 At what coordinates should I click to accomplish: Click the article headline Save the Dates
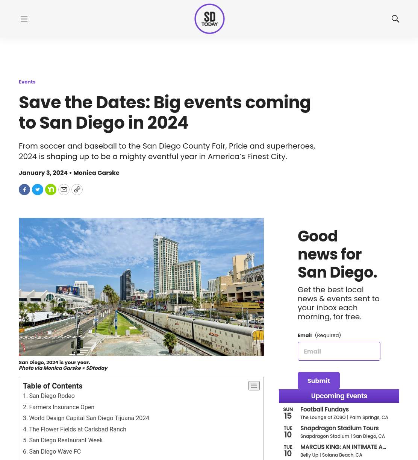pyautogui.click(x=165, y=112)
